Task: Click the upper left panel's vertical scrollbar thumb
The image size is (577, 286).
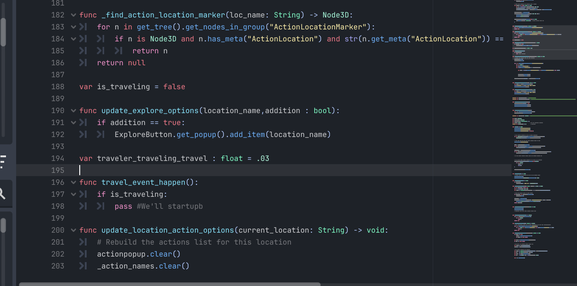Action: pos(3,32)
